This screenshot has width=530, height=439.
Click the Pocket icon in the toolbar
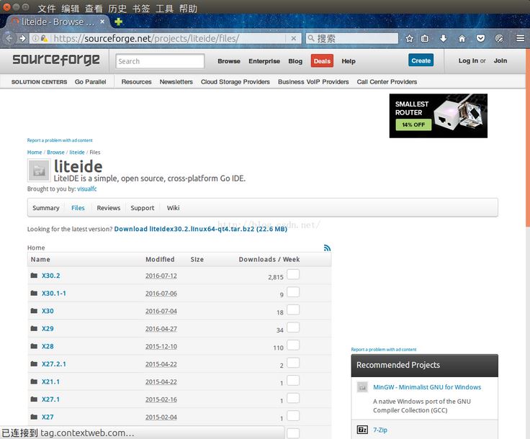click(480, 38)
